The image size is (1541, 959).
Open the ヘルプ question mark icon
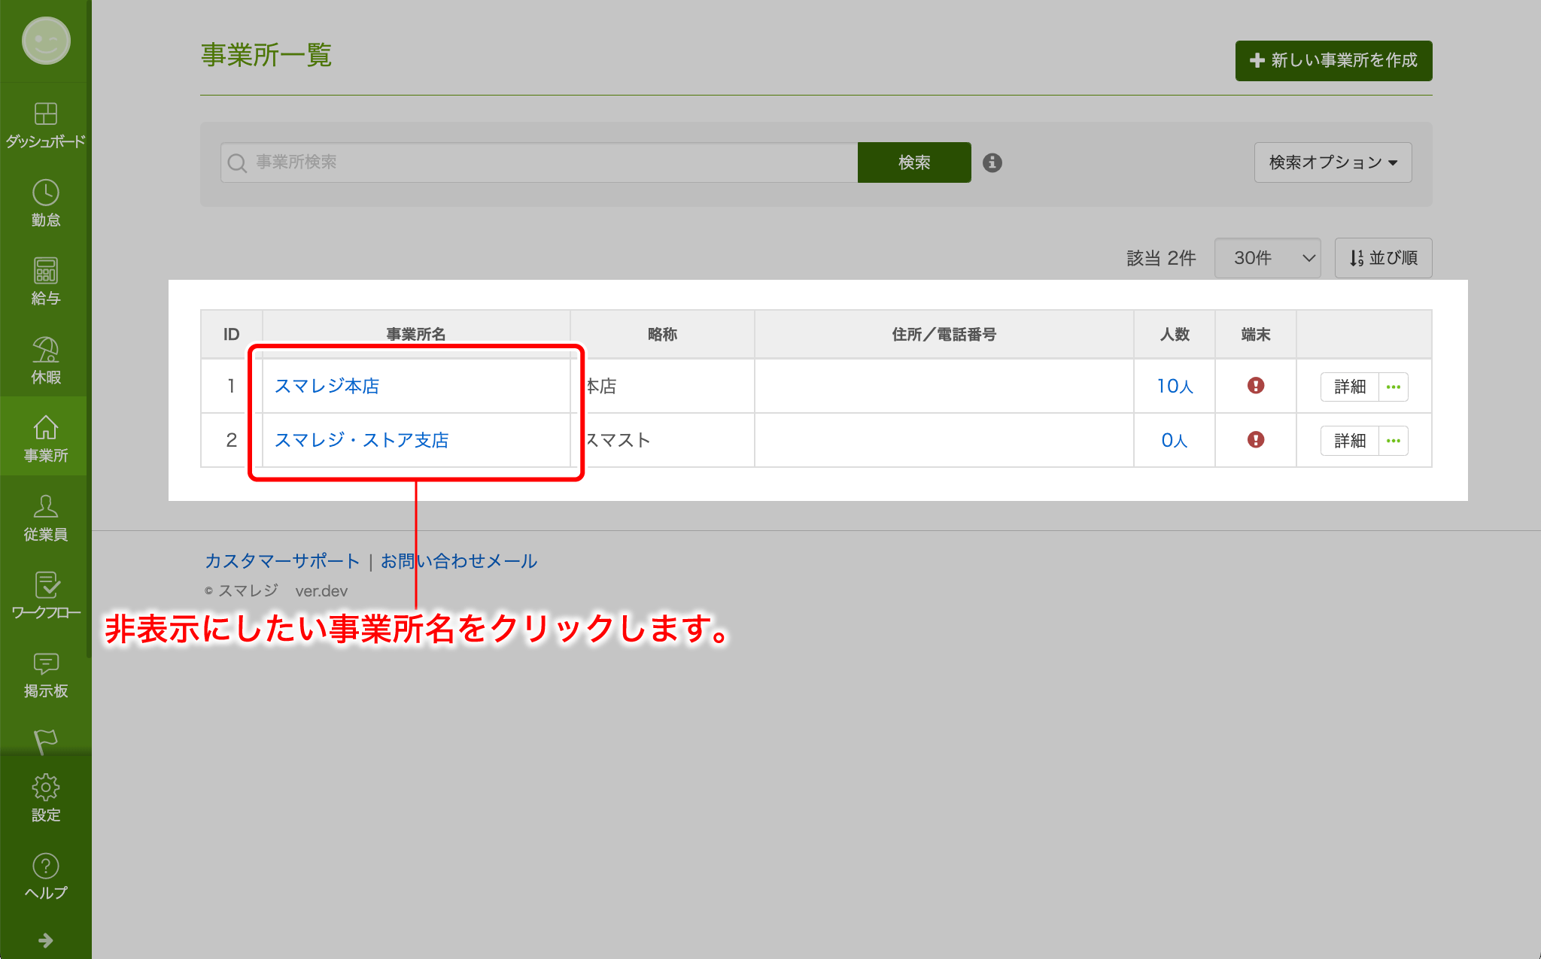tap(46, 866)
